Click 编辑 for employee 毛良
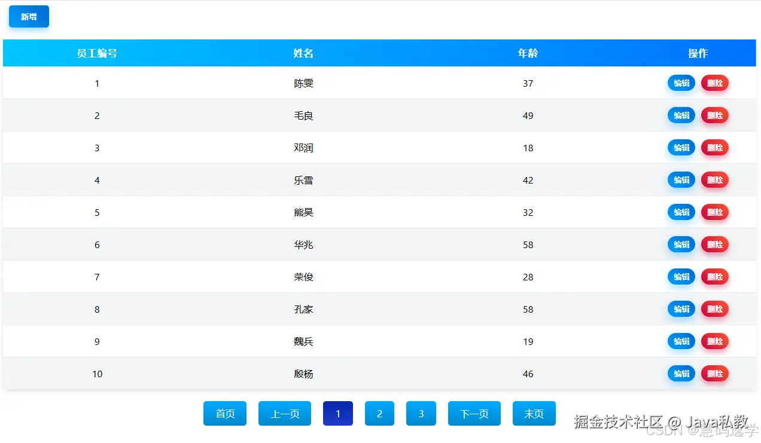 pos(681,115)
